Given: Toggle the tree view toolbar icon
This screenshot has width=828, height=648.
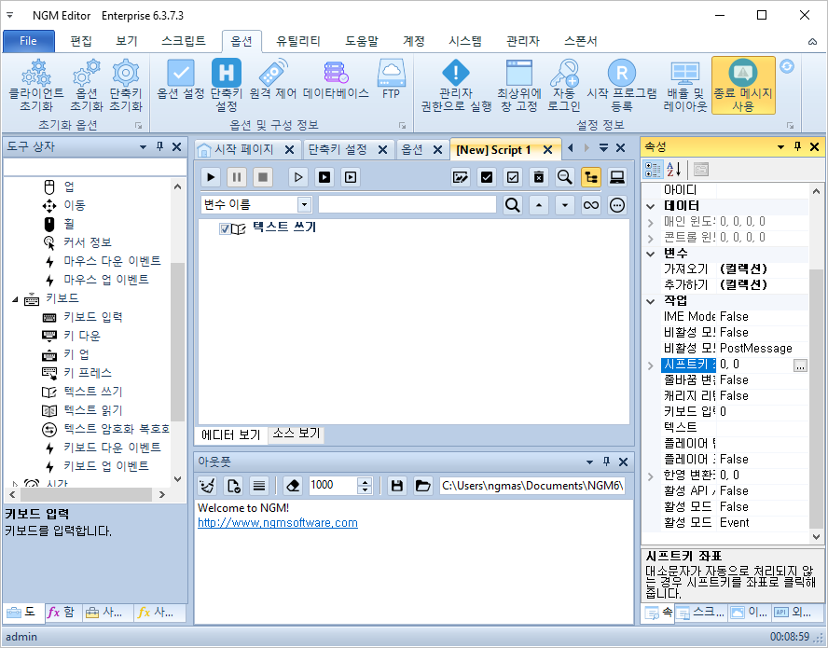Looking at the screenshot, I should pos(591,177).
